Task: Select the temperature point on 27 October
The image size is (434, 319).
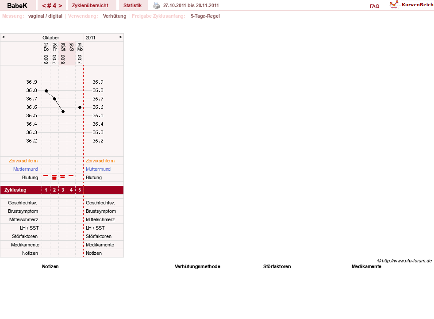Action: [x=46, y=91]
